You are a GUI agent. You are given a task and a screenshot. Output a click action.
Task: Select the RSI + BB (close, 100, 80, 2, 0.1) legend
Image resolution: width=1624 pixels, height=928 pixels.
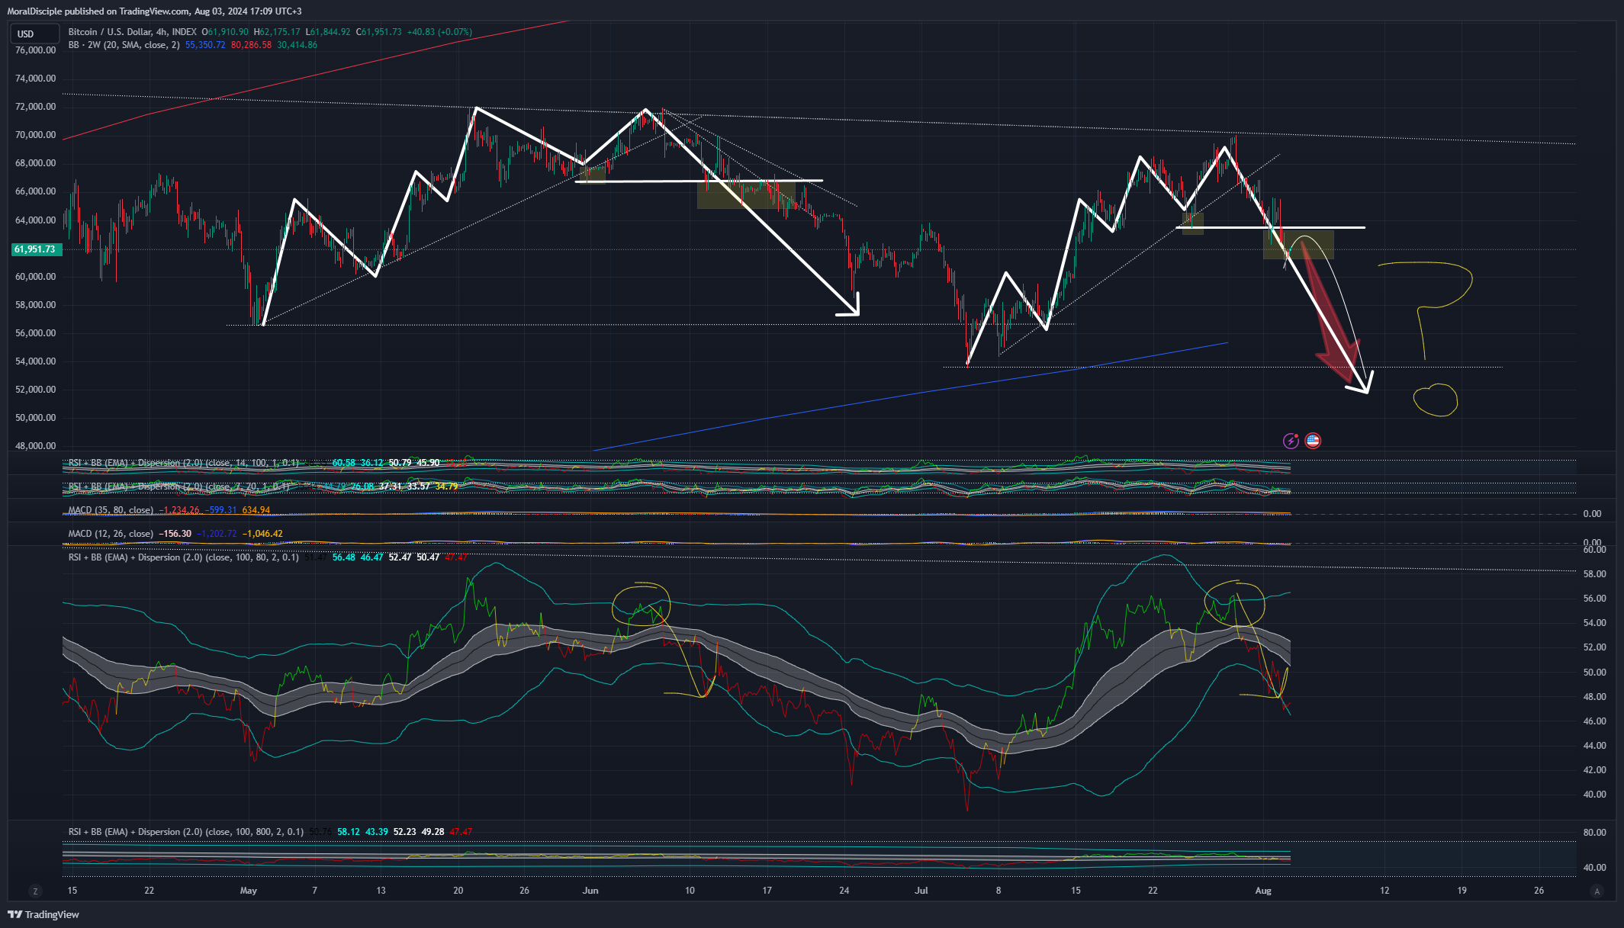[184, 557]
